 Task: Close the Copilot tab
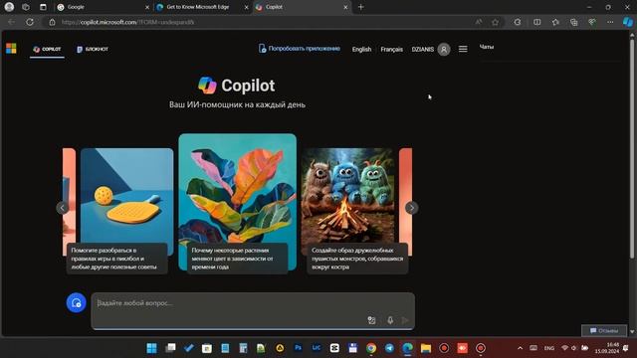point(345,7)
